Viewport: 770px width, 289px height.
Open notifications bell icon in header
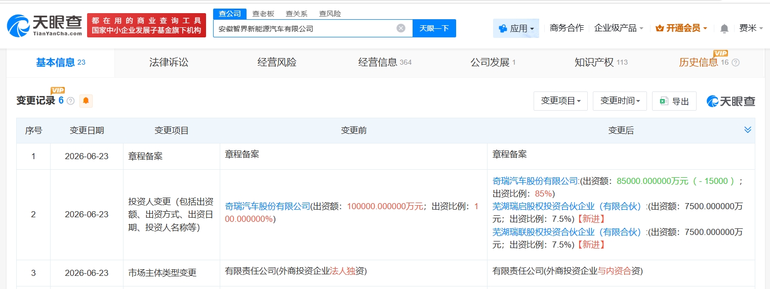724,28
